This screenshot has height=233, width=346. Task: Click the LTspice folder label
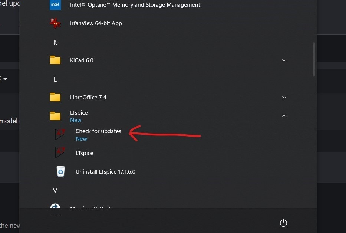point(79,113)
